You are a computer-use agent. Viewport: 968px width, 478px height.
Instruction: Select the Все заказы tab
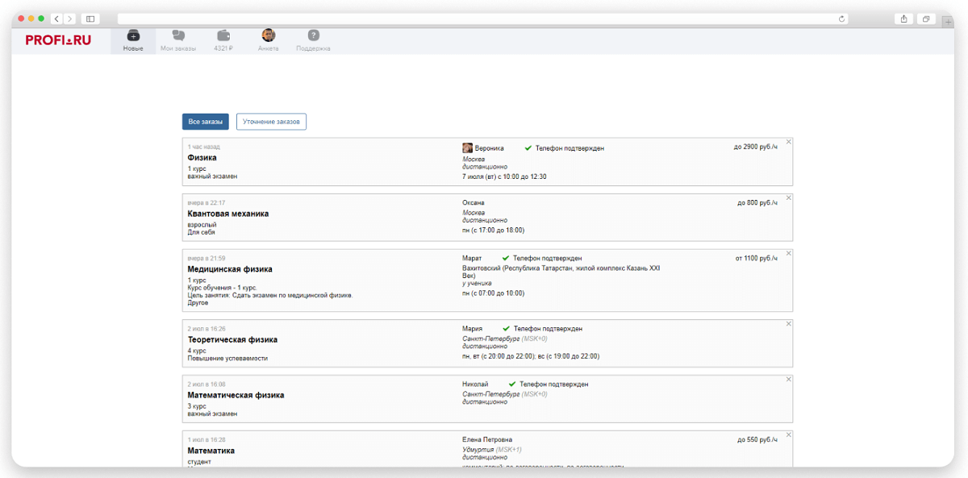(205, 122)
